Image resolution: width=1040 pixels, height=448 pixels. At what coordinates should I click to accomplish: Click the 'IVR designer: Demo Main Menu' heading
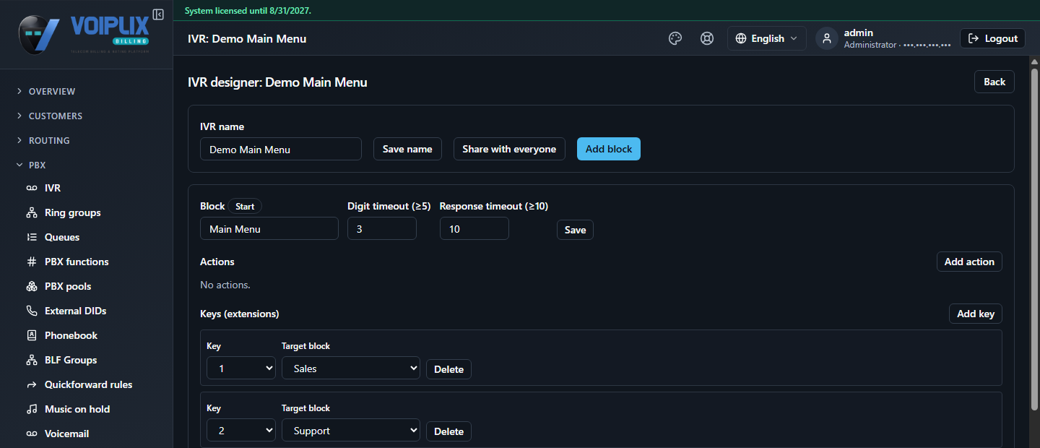pos(277,82)
